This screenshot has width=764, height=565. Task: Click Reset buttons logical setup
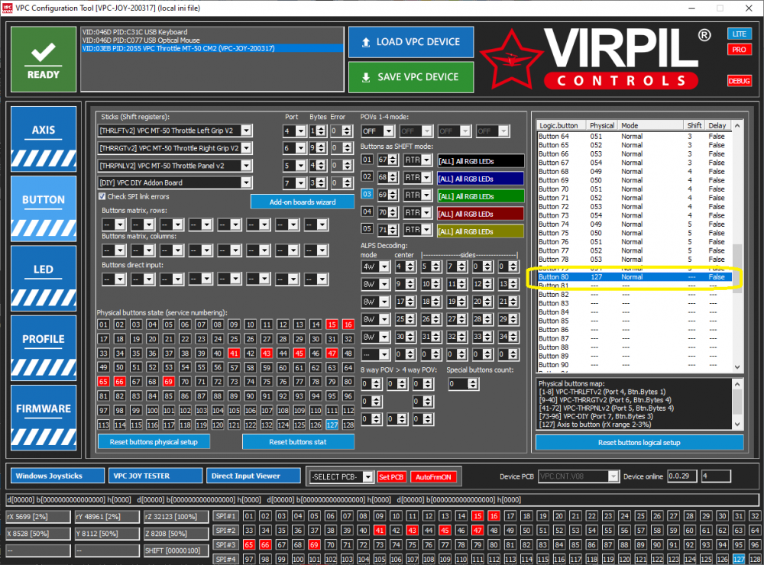pyautogui.click(x=639, y=442)
